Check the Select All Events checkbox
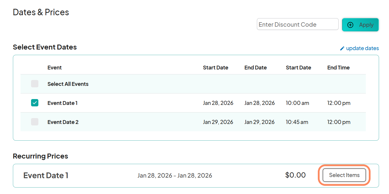 tap(35, 84)
